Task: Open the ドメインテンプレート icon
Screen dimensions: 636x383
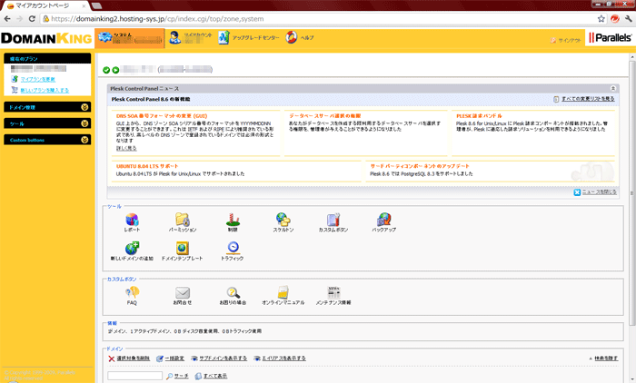Action: (x=182, y=248)
